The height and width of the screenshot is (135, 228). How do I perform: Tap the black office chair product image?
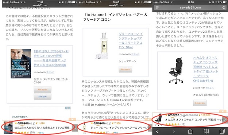(x=176, y=71)
